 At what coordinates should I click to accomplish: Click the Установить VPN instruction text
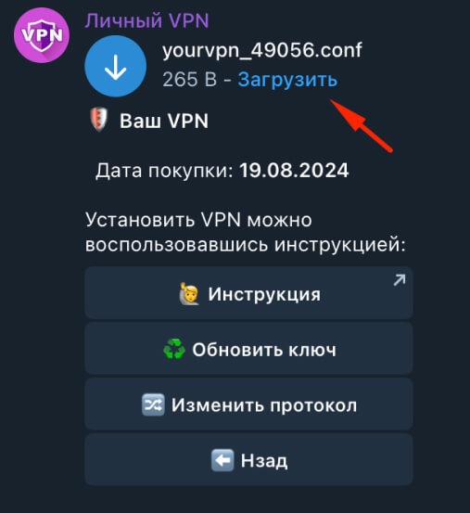pos(245,232)
